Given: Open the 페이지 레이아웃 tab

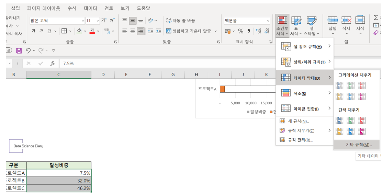Looking at the screenshot, I should tap(44, 8).
